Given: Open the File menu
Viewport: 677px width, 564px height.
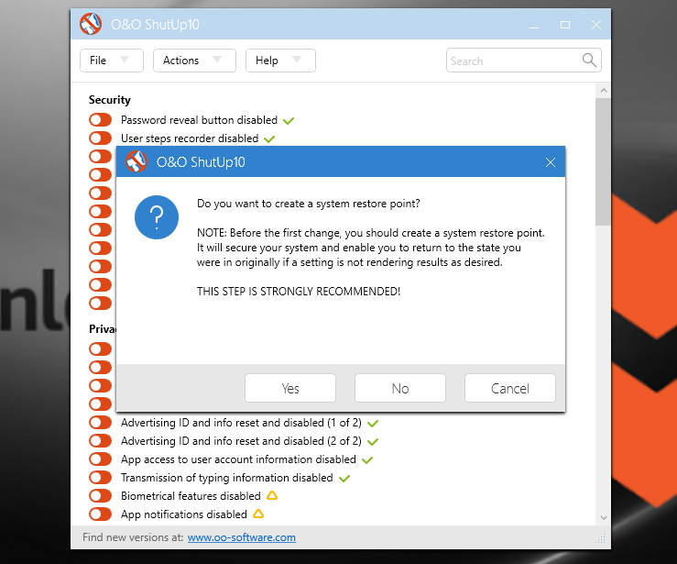Looking at the screenshot, I should [x=112, y=61].
